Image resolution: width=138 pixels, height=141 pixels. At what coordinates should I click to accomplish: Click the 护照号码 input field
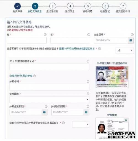[49, 87]
